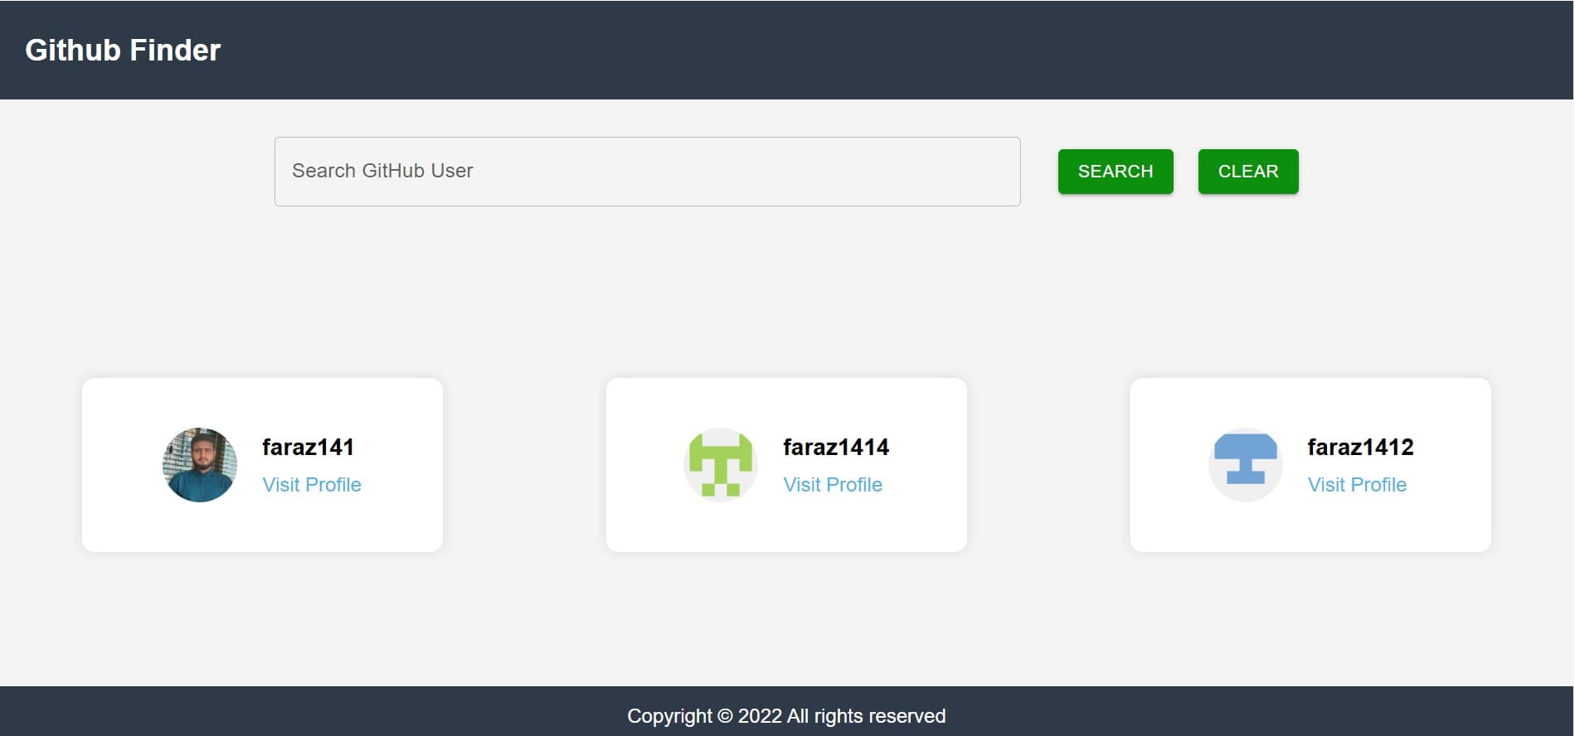1575x736 pixels.
Task: Click faraz1412's blue identicon avatar
Action: [1245, 465]
